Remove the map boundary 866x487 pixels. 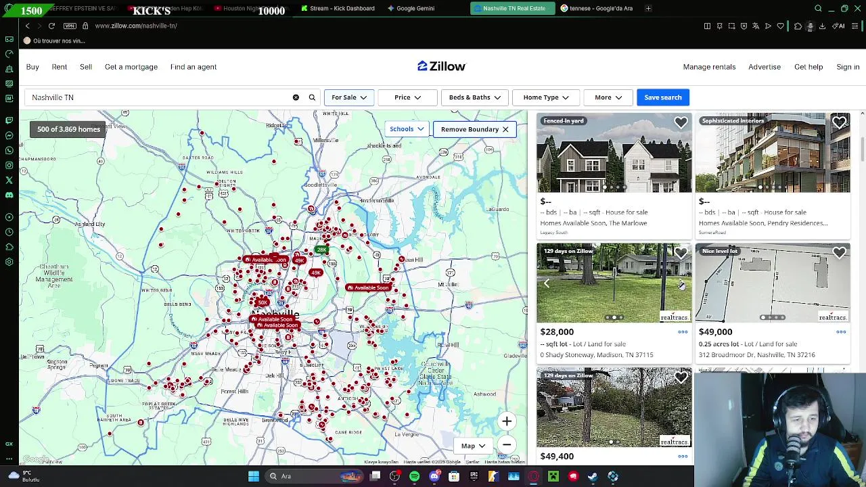tap(474, 129)
